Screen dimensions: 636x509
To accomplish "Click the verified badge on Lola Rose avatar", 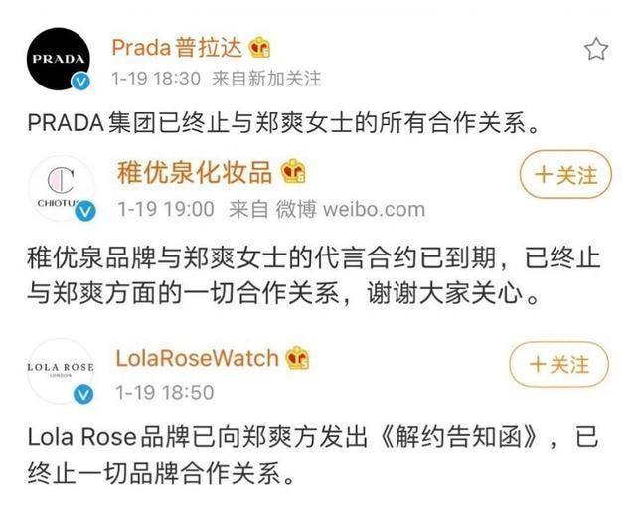I will click(86, 395).
